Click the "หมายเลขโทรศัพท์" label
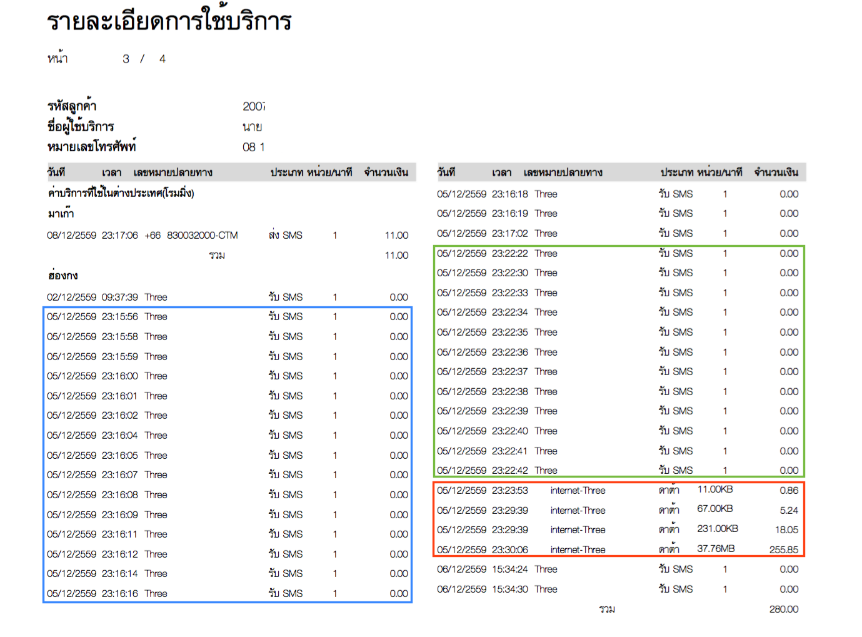Screen dimensions: 862x637 (x=92, y=146)
